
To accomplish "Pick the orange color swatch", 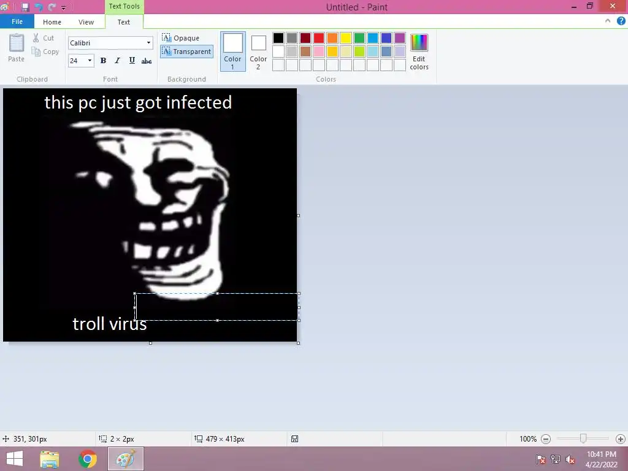I will [332, 38].
